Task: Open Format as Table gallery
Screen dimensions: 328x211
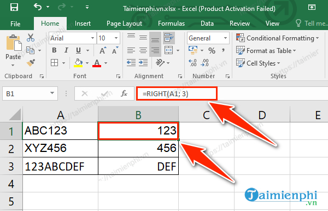Action: click(266, 51)
